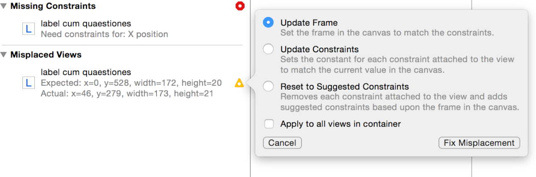The width and height of the screenshot is (536, 177).
Task: Click the label icon under Missing Constraints
Action: point(28,29)
